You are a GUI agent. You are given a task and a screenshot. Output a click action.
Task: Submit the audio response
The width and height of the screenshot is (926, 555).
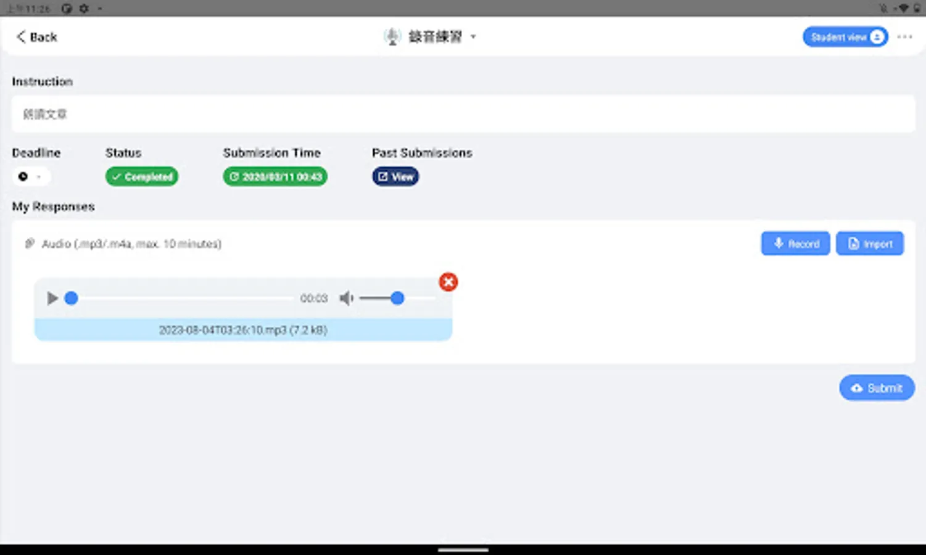[x=876, y=388]
